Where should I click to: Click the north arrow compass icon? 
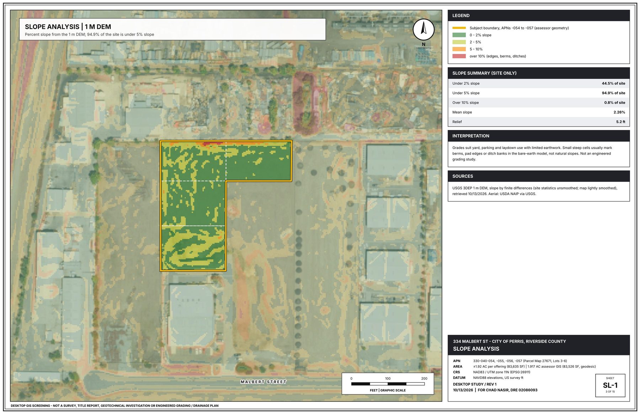[x=423, y=29]
